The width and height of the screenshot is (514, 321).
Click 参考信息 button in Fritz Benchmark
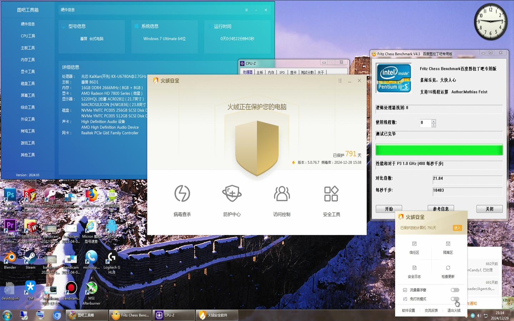[441, 209]
